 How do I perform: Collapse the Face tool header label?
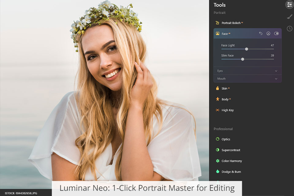click(224, 34)
